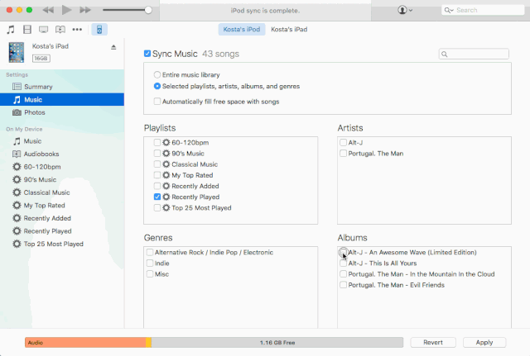Click the play button
530x356 pixels.
(66, 10)
